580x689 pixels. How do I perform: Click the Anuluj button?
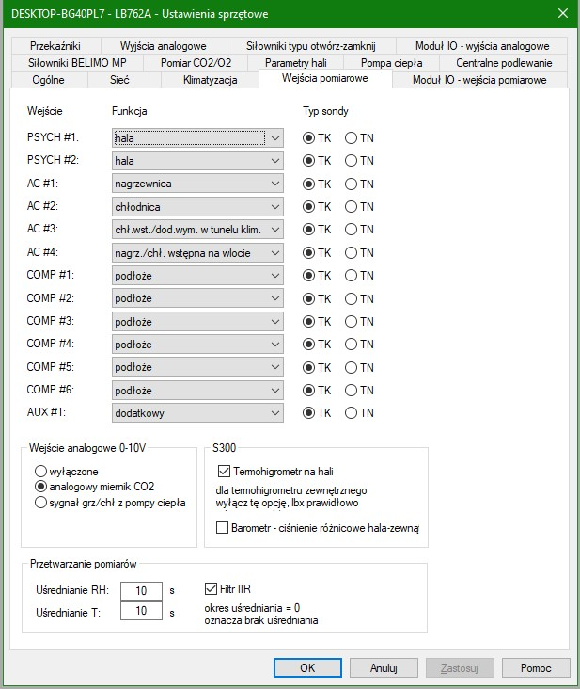(384, 667)
